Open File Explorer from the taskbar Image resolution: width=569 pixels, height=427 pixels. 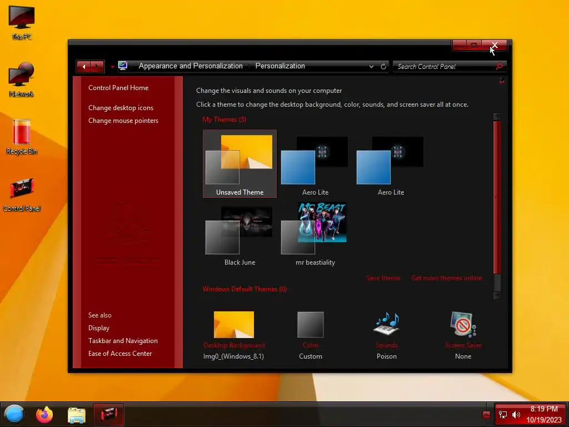(76, 415)
